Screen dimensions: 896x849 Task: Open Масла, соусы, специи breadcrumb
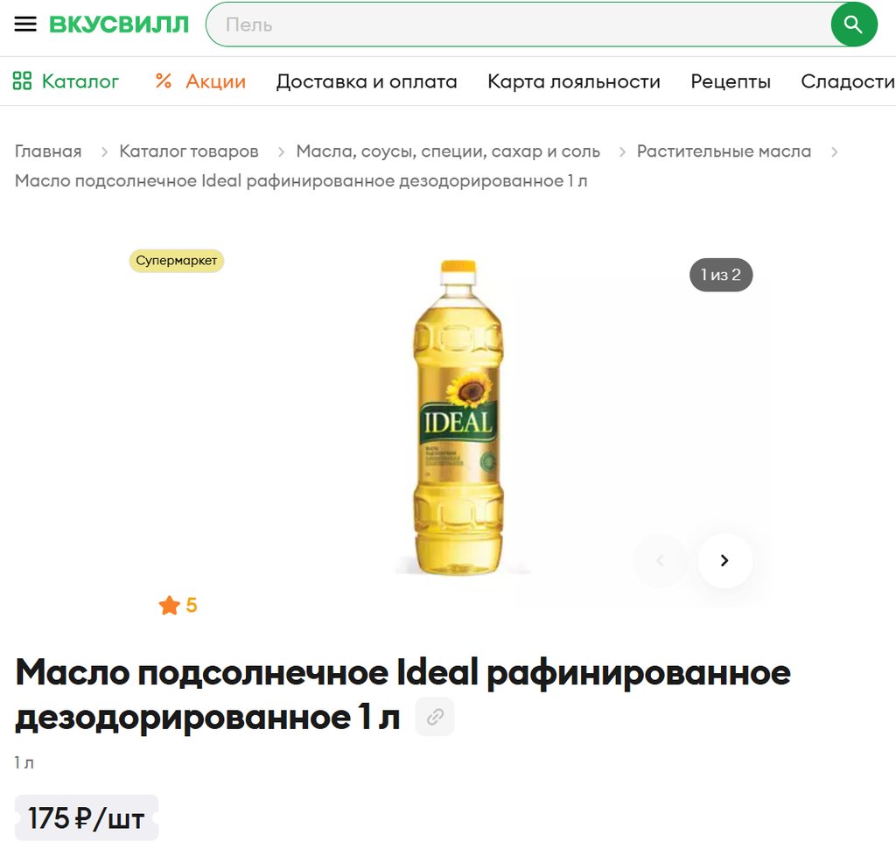(x=448, y=151)
